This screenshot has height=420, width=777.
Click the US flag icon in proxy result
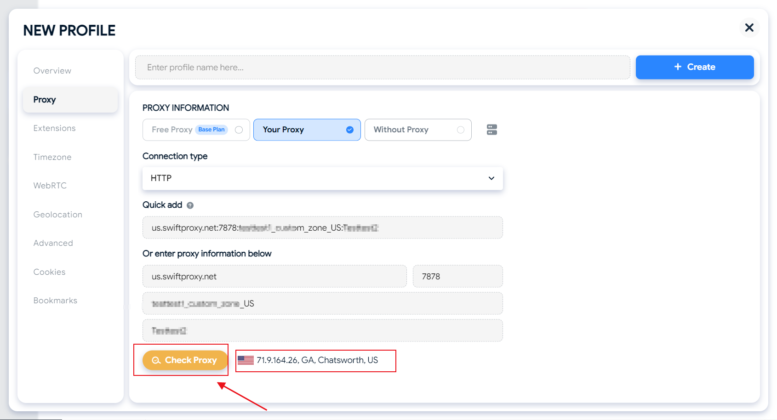tap(246, 360)
